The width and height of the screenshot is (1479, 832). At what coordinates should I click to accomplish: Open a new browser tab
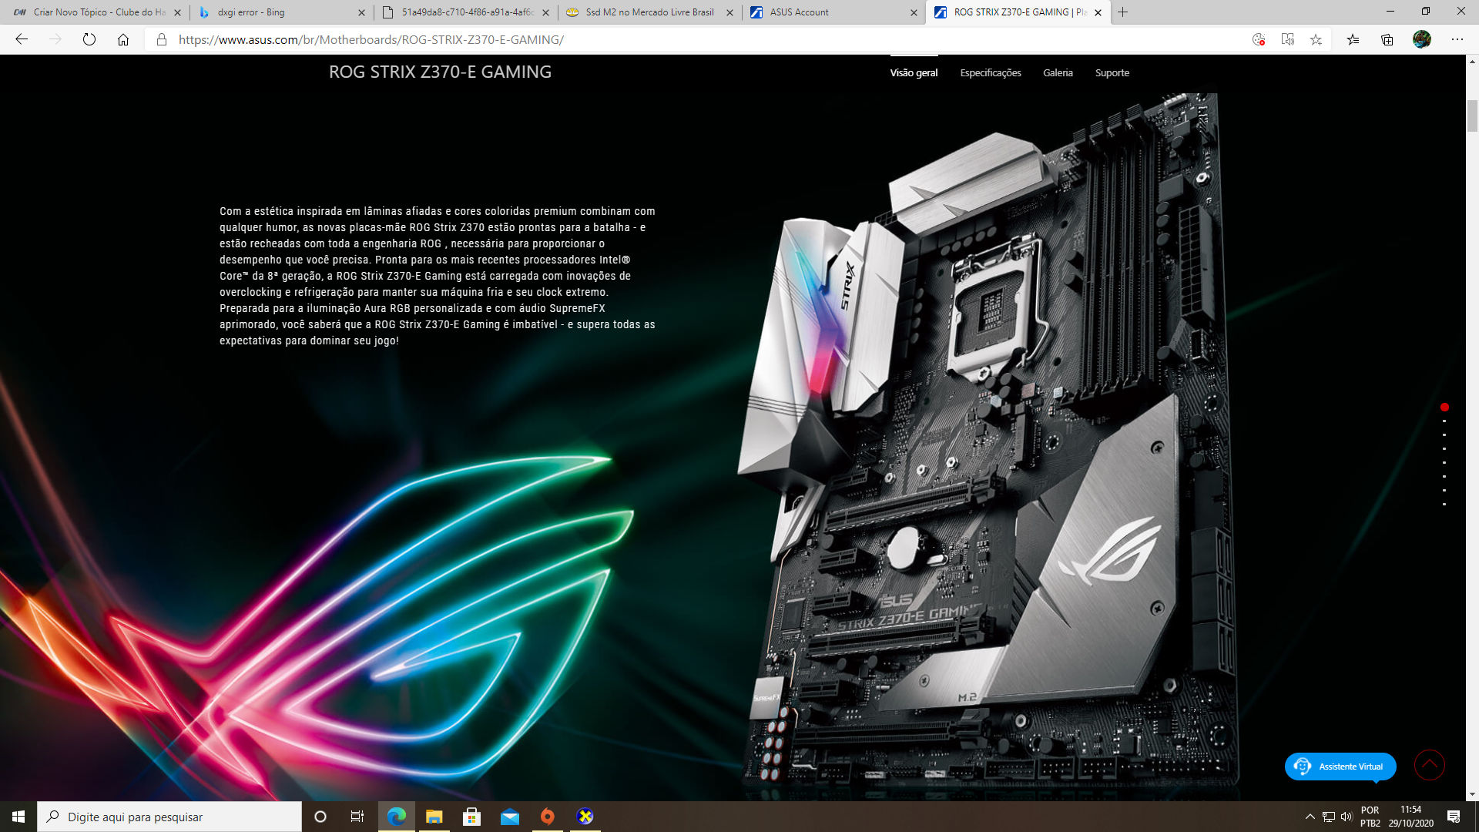tap(1123, 12)
